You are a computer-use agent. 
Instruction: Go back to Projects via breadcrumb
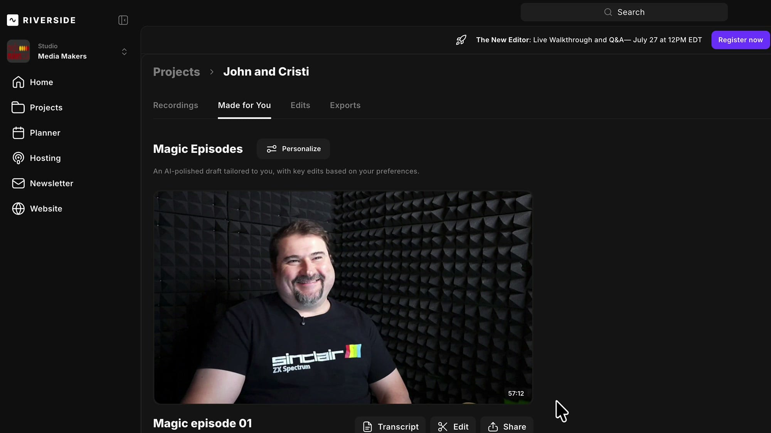coord(177,72)
